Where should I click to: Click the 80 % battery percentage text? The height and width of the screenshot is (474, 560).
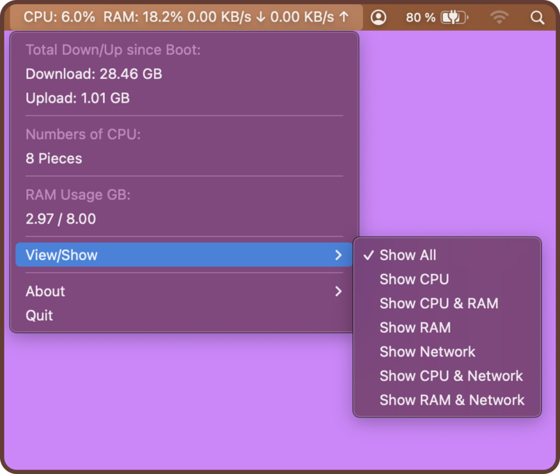pos(420,18)
